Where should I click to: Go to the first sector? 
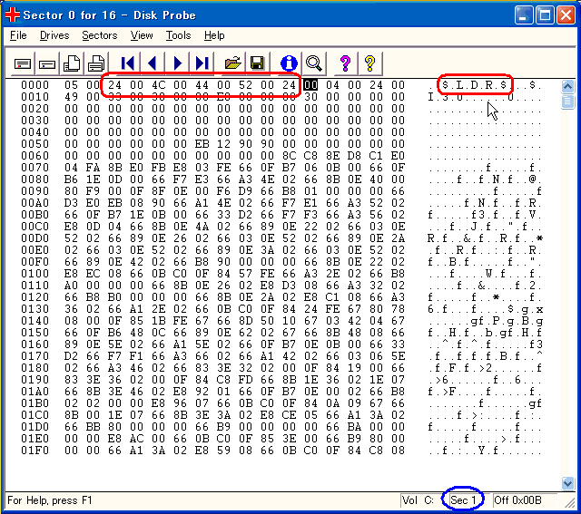(x=128, y=63)
